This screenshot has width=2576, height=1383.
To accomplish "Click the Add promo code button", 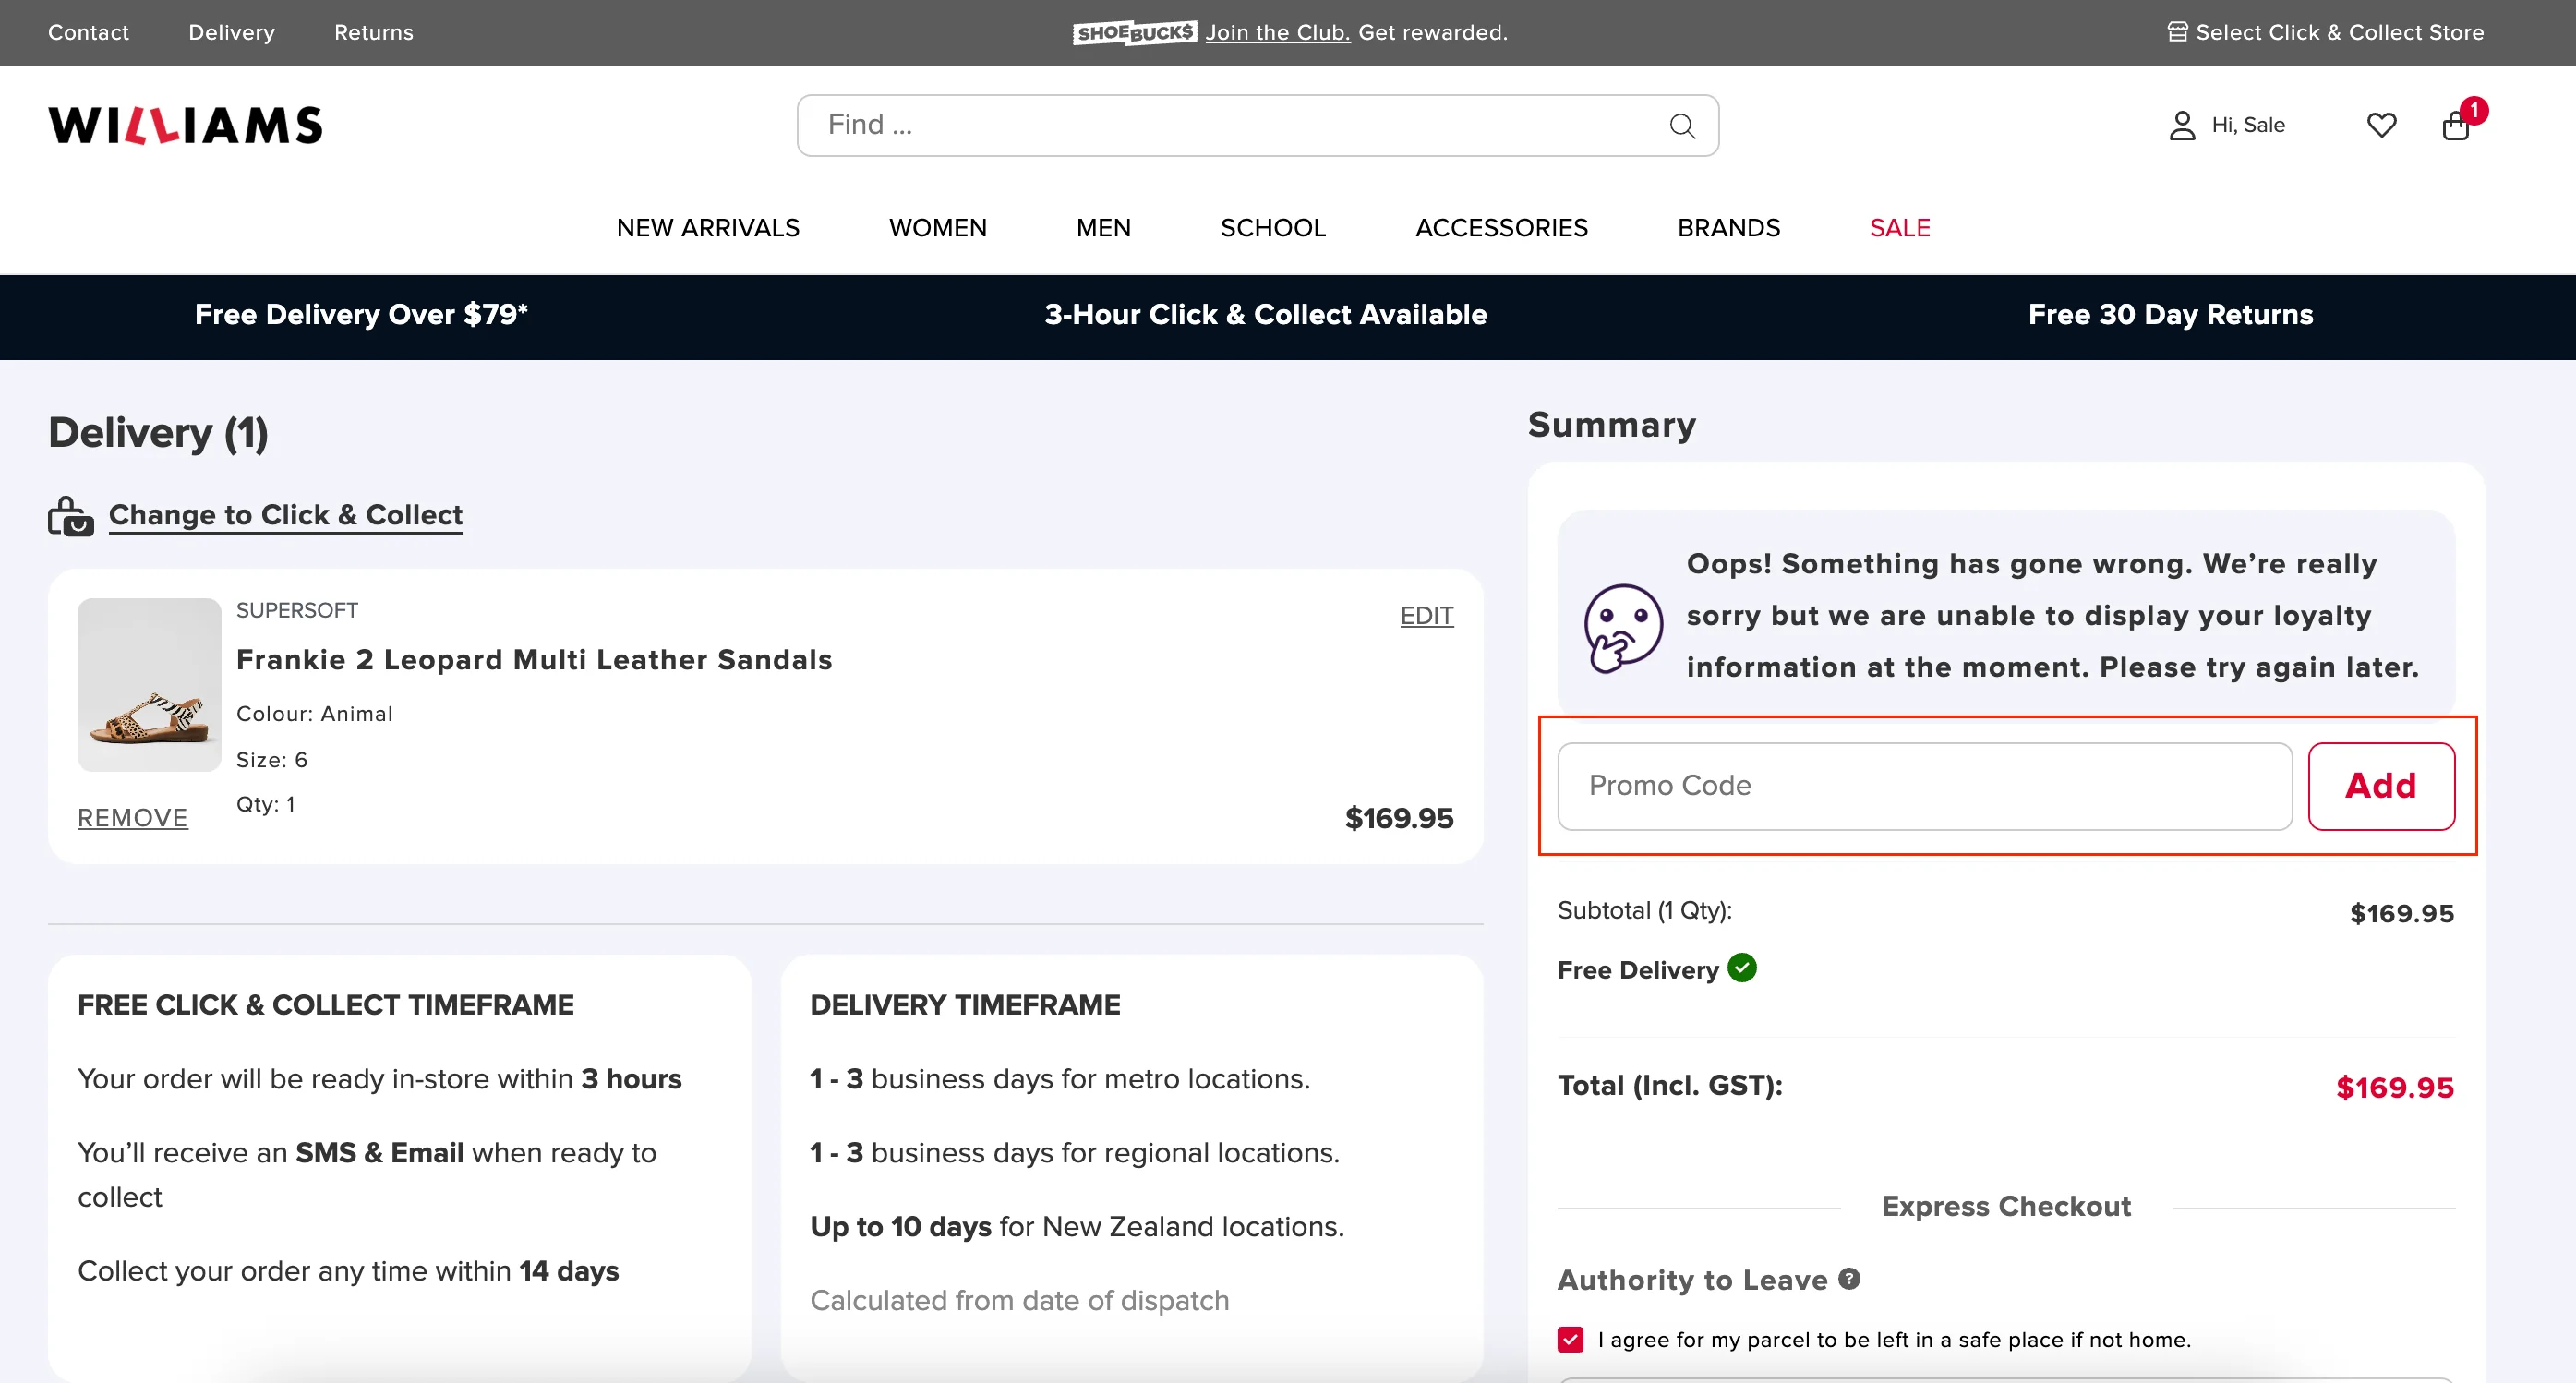I will (x=2381, y=786).
